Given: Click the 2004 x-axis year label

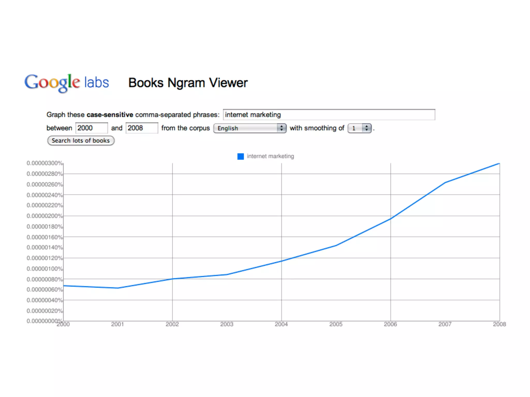Looking at the screenshot, I should point(281,324).
